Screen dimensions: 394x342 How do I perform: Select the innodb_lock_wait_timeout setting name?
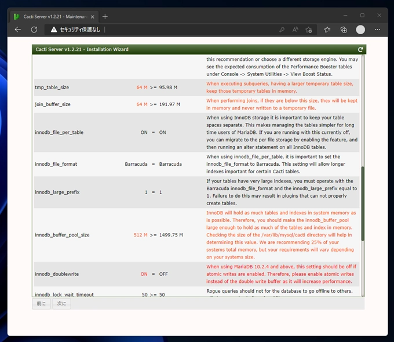(64, 294)
